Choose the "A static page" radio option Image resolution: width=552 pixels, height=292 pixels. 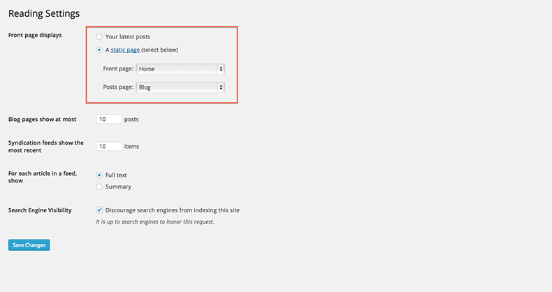tap(99, 50)
